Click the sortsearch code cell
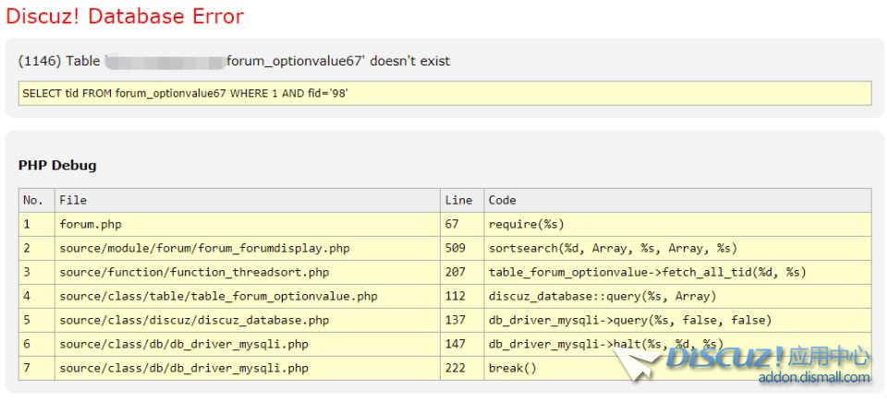Image resolution: width=887 pixels, height=401 pixels. (612, 248)
